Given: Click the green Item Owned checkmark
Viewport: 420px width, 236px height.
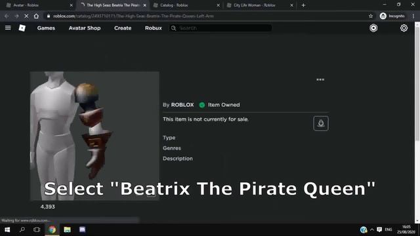Looking at the screenshot, I should pyautogui.click(x=202, y=105).
